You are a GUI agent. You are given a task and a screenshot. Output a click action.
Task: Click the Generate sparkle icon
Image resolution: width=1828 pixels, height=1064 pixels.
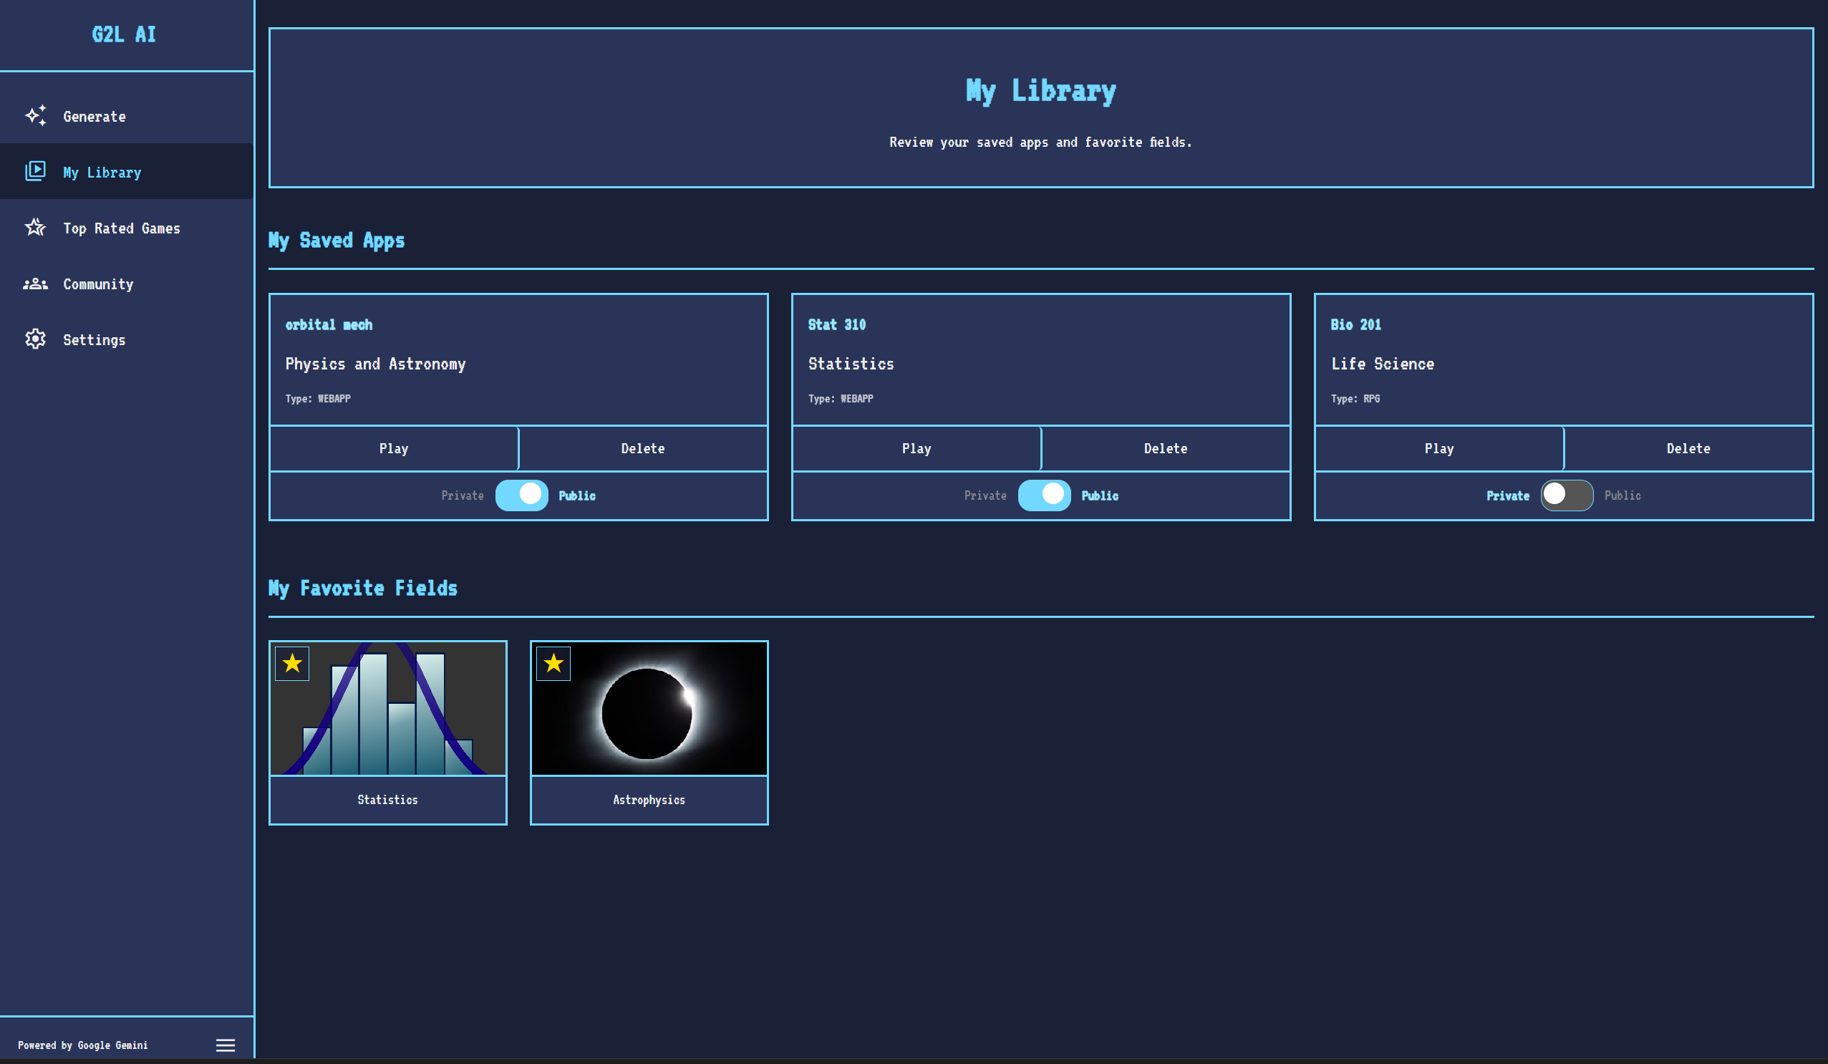point(36,116)
